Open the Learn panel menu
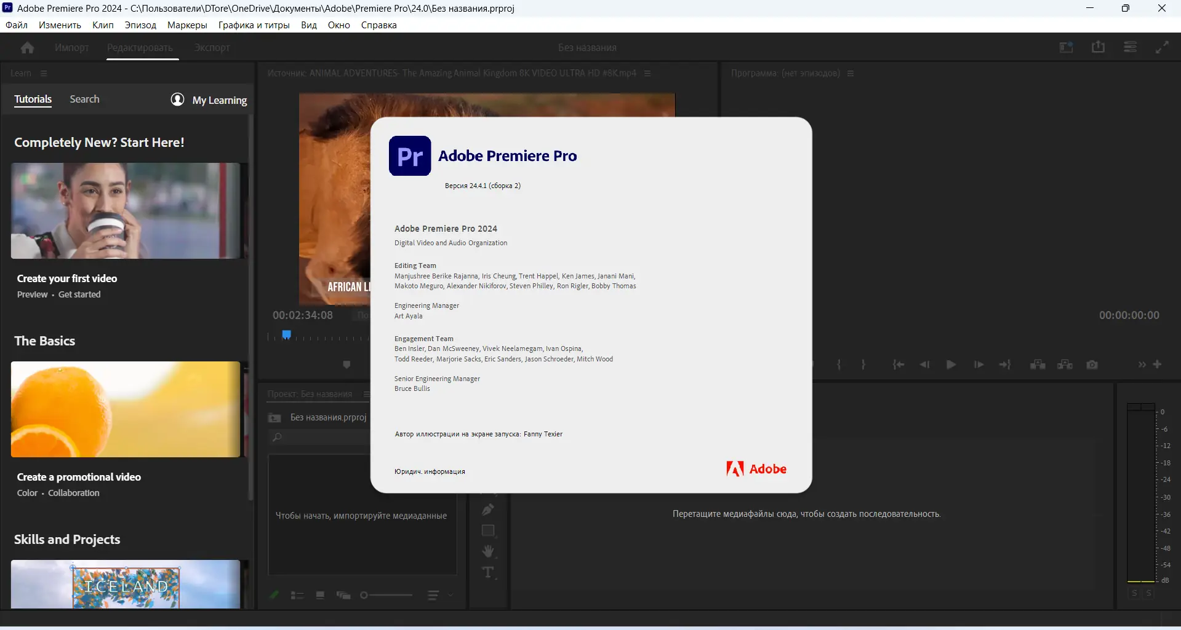The height and width of the screenshot is (630, 1181). 44,73
